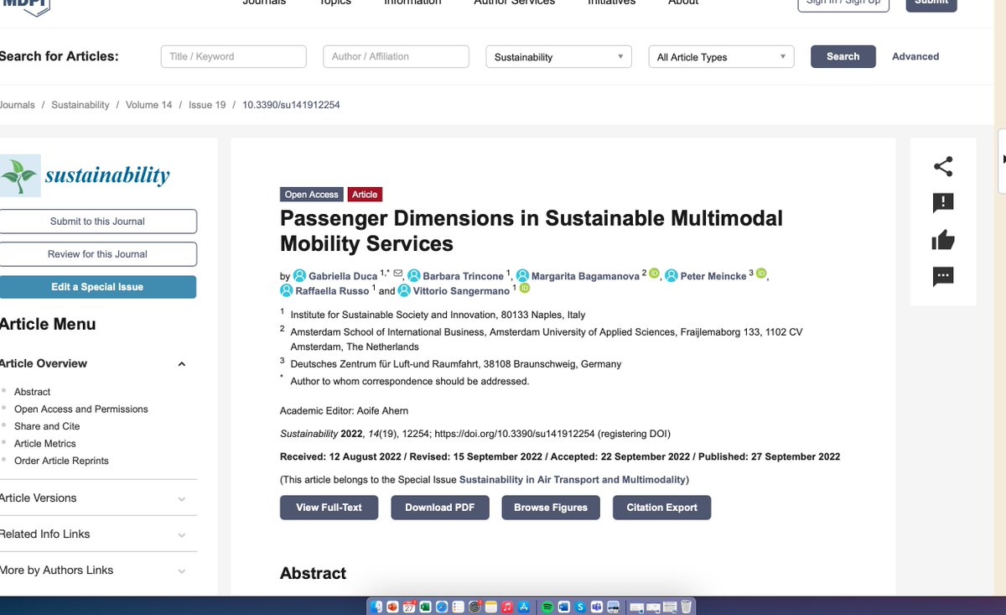Click the exclamation note icon in right sidebar
1006x615 pixels.
pyautogui.click(x=943, y=203)
